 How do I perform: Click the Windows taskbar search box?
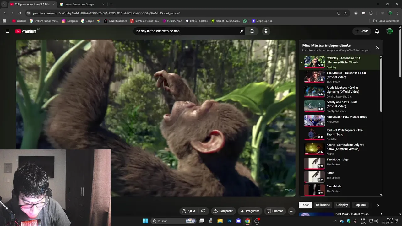pos(173,221)
